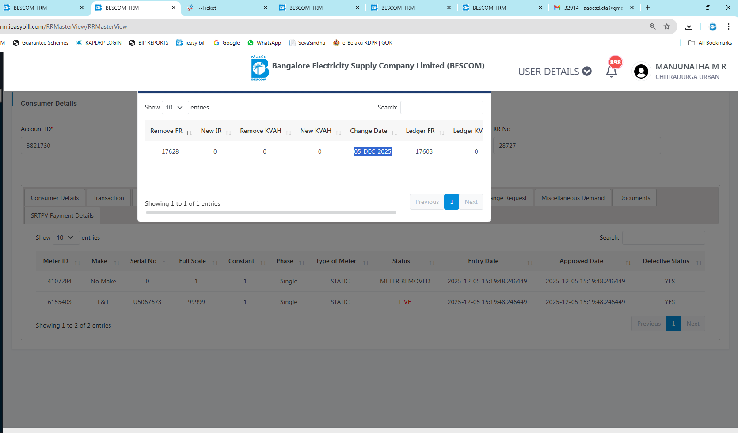This screenshot has height=433, width=738.
Task: Open the All Bookmarks folder
Action: (710, 43)
